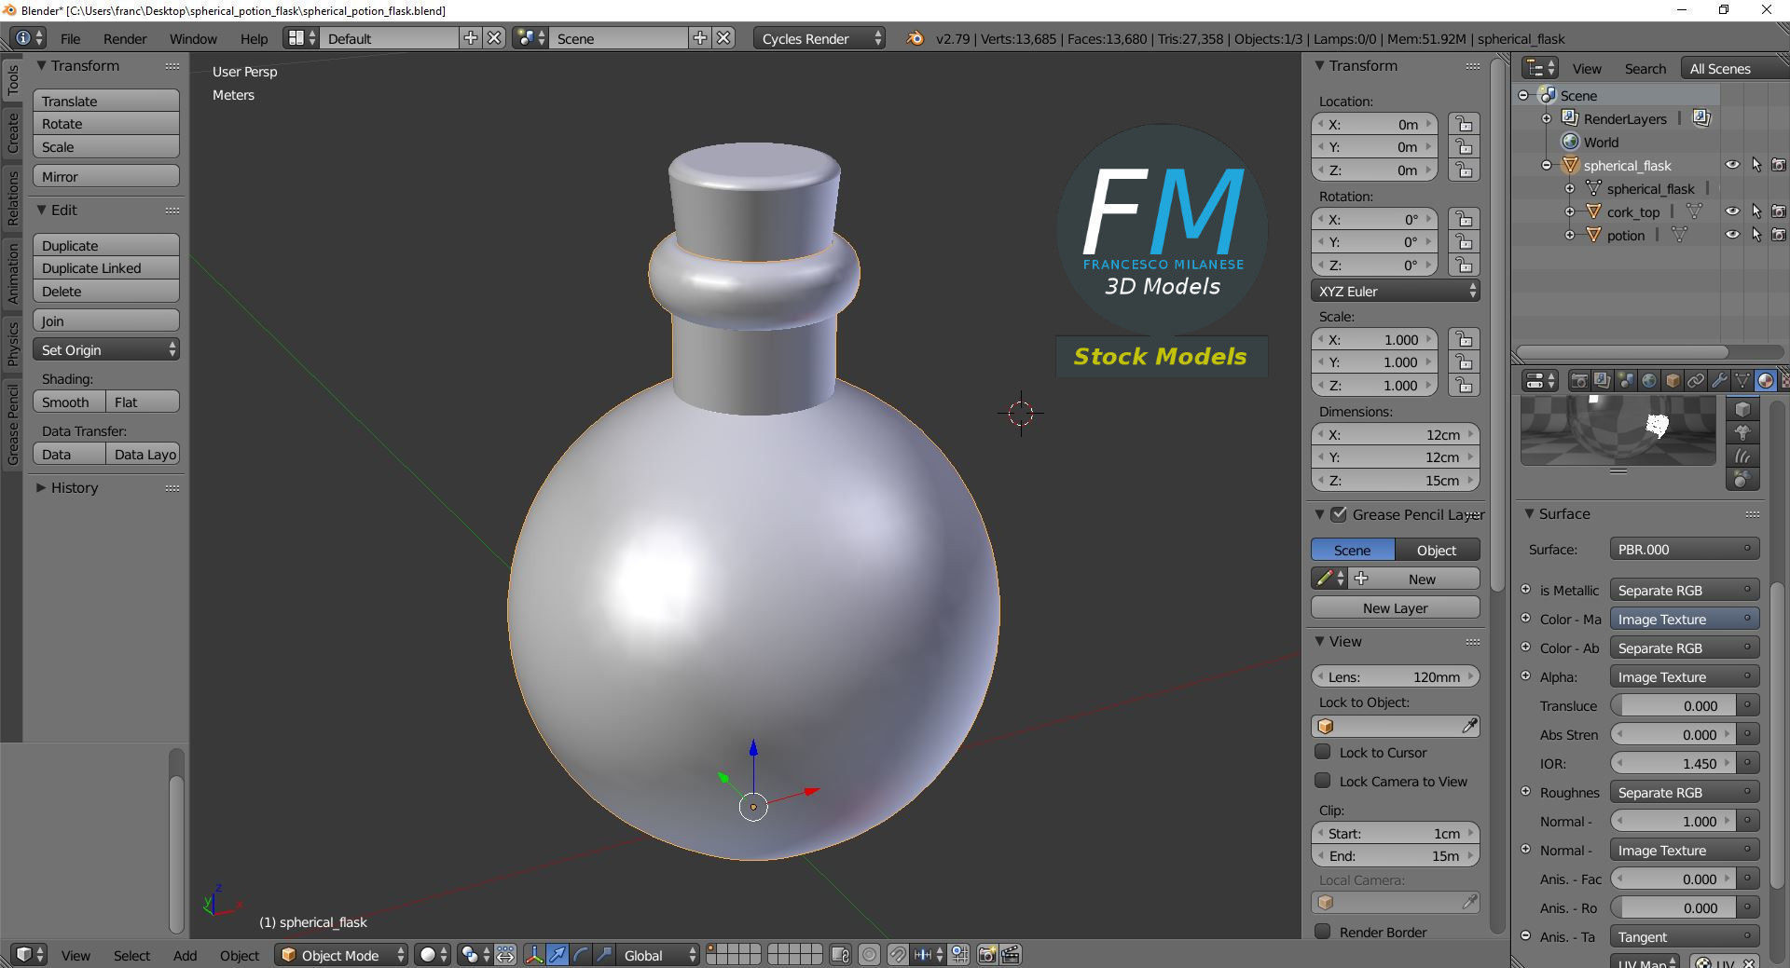
Task: Lock the X location with padlock icon
Action: (x=1464, y=125)
